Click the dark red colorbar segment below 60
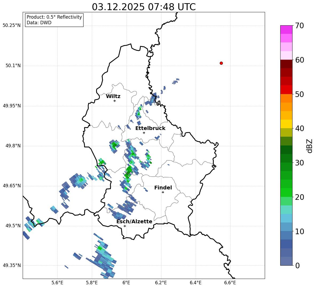 pyautogui.click(x=286, y=64)
